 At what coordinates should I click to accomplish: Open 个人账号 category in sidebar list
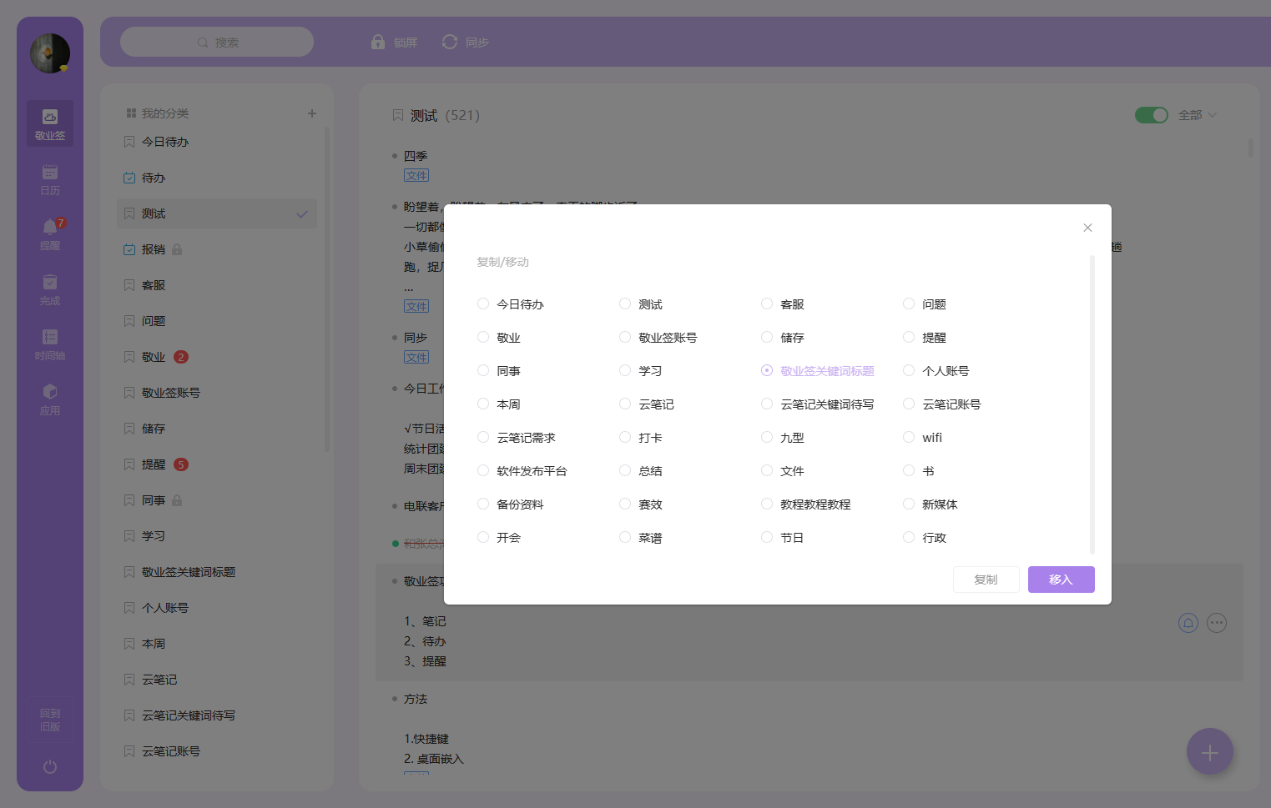(x=217, y=608)
